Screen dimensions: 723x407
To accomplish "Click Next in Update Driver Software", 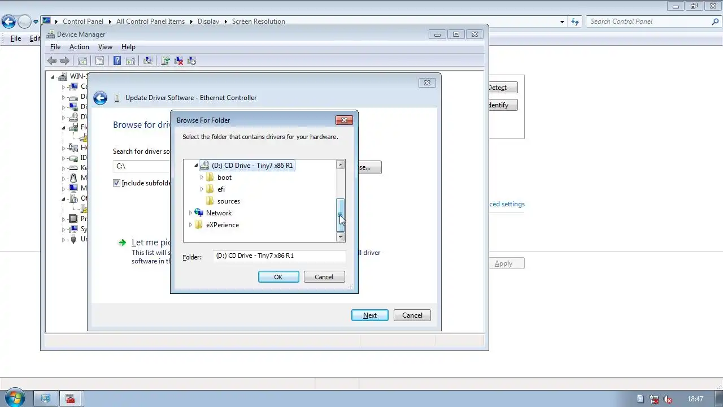I will click(x=370, y=315).
